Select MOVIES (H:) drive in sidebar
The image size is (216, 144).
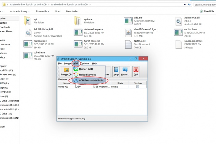(6, 92)
